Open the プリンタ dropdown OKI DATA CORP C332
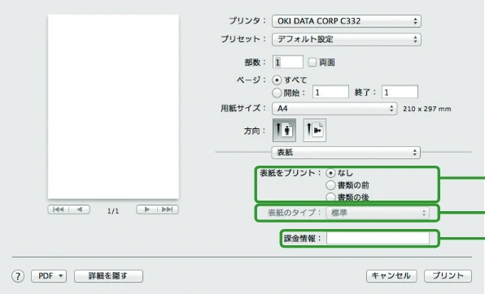 point(347,21)
